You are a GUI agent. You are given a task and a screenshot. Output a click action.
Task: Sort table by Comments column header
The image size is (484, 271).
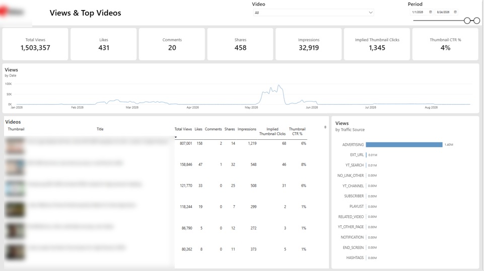tap(214, 129)
